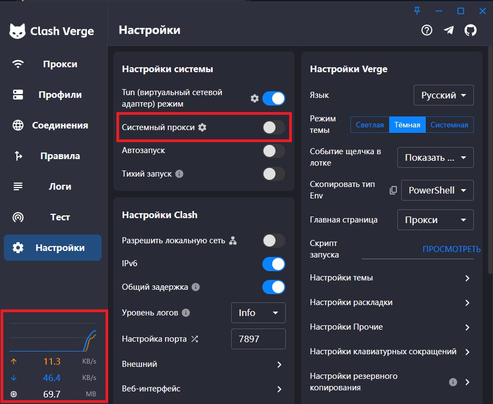The height and width of the screenshot is (404, 493).
Task: Expand Настройки раскладки
Action: tap(391, 302)
